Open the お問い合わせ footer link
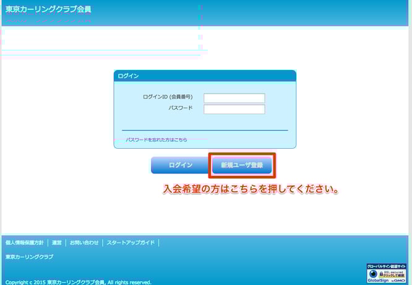 click(x=84, y=243)
